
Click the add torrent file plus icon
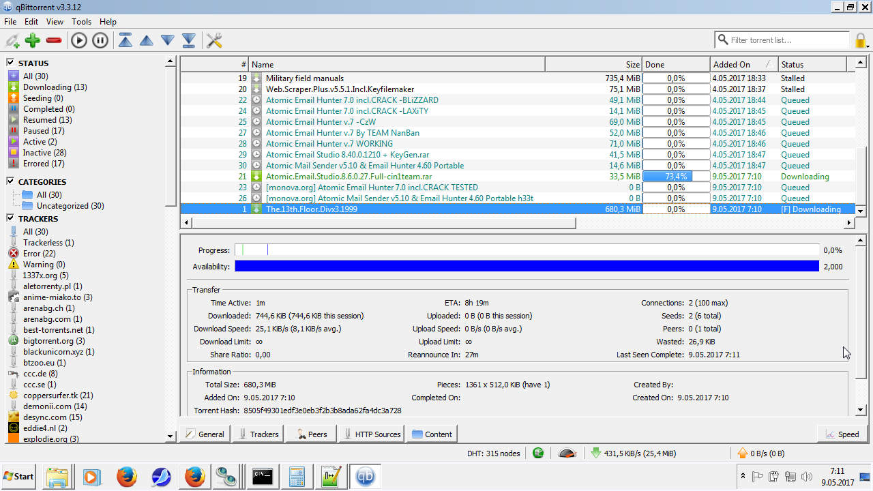coord(33,40)
